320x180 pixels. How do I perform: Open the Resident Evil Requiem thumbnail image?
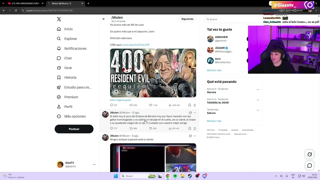click(x=153, y=73)
